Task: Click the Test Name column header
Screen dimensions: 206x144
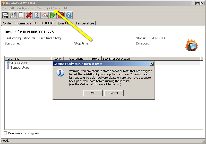Action: point(28,58)
